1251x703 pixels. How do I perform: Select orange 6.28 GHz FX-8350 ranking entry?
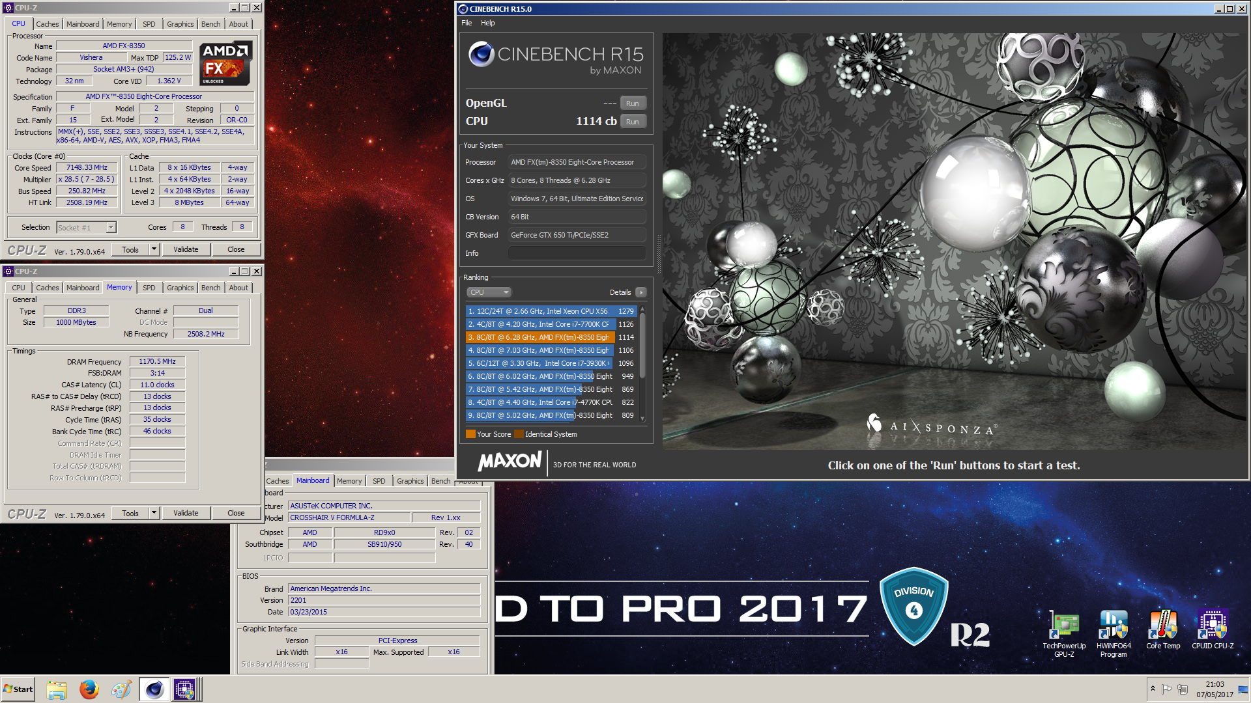coord(551,337)
